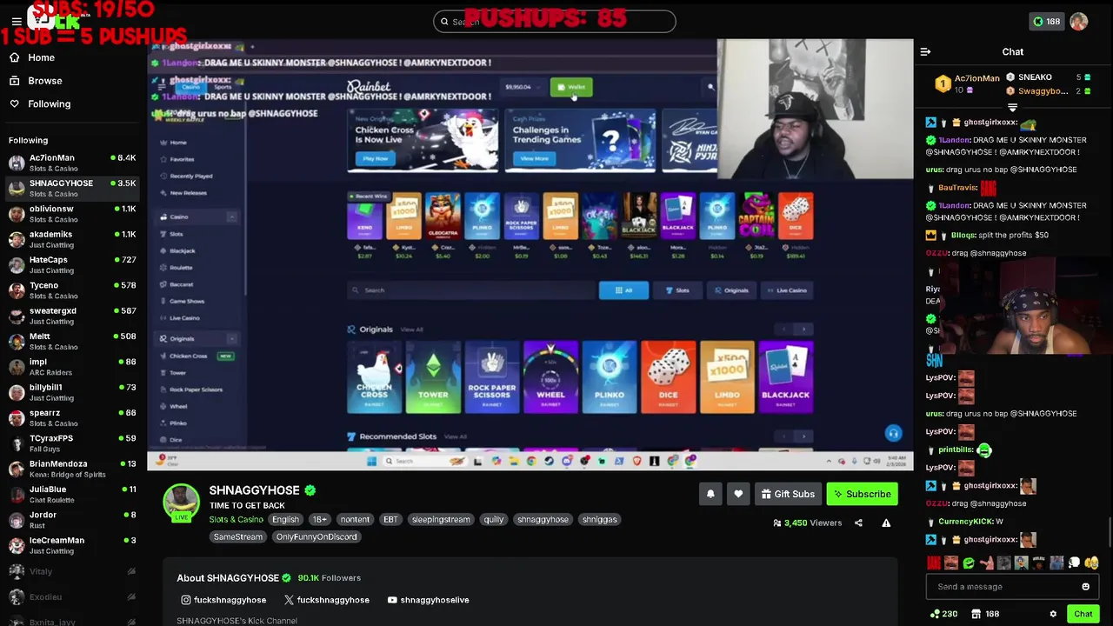Open the shnaggyhoselive YouTube link

click(x=428, y=600)
